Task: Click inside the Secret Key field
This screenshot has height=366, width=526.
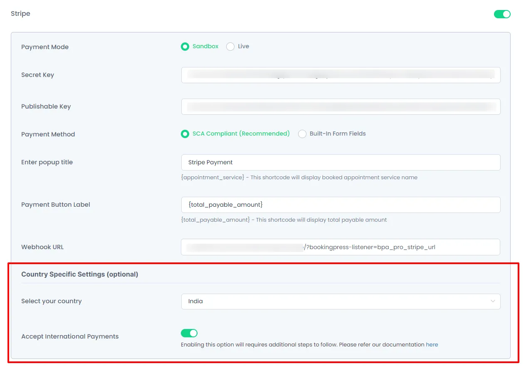Action: 341,75
